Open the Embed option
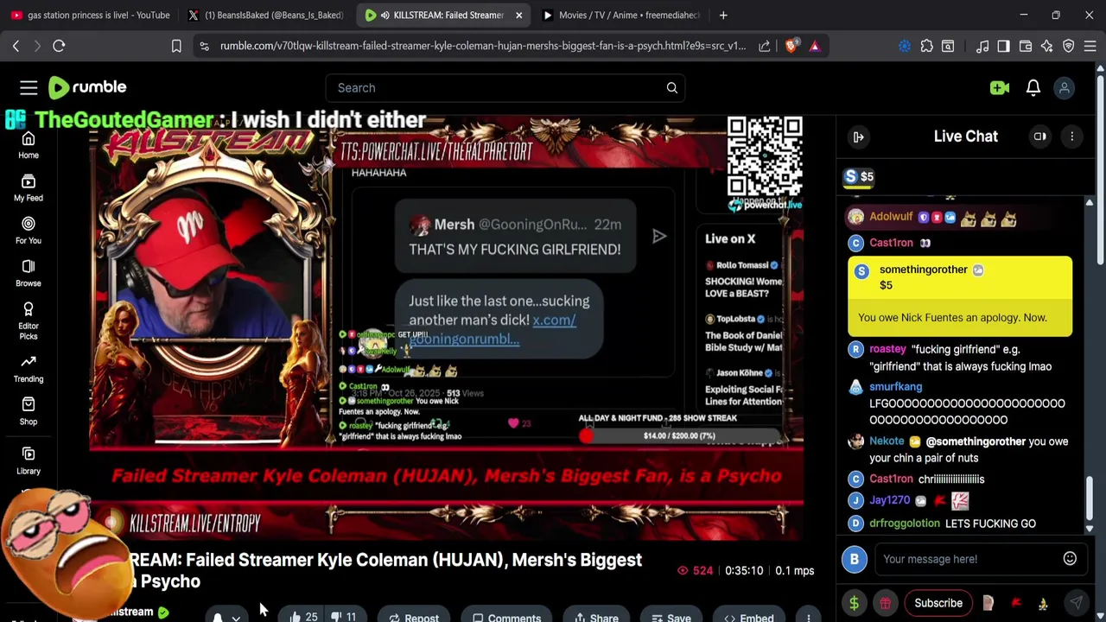 point(748,617)
